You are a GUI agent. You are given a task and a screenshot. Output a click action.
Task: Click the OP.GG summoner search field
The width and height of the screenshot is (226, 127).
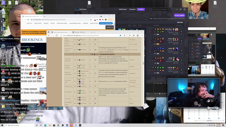click(x=161, y=10)
